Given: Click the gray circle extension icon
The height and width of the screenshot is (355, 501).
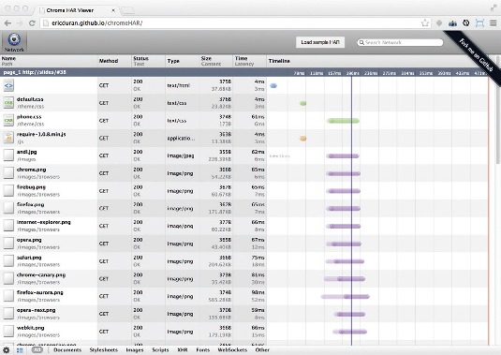Looking at the screenshot, I should tap(439, 23).
